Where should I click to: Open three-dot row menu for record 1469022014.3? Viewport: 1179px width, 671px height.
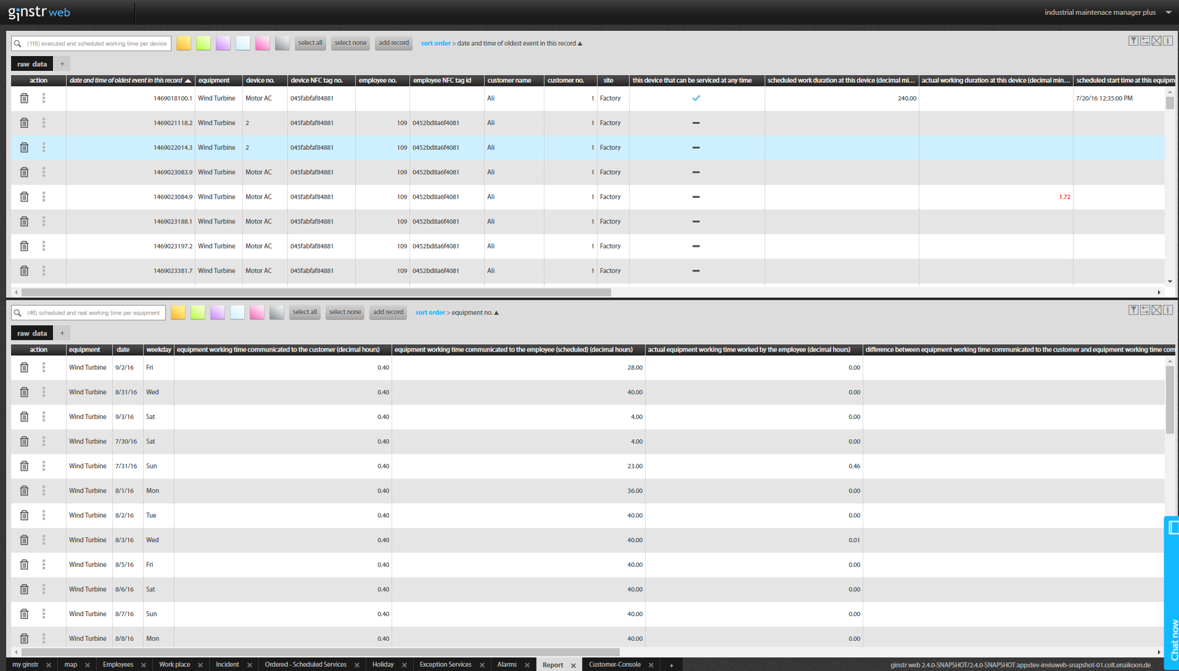coord(44,147)
